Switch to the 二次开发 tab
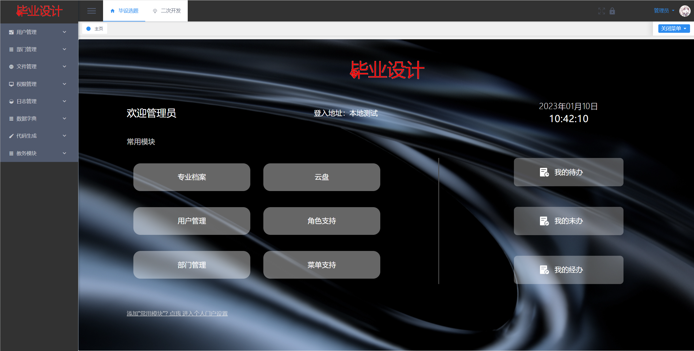694x351 pixels. point(170,11)
